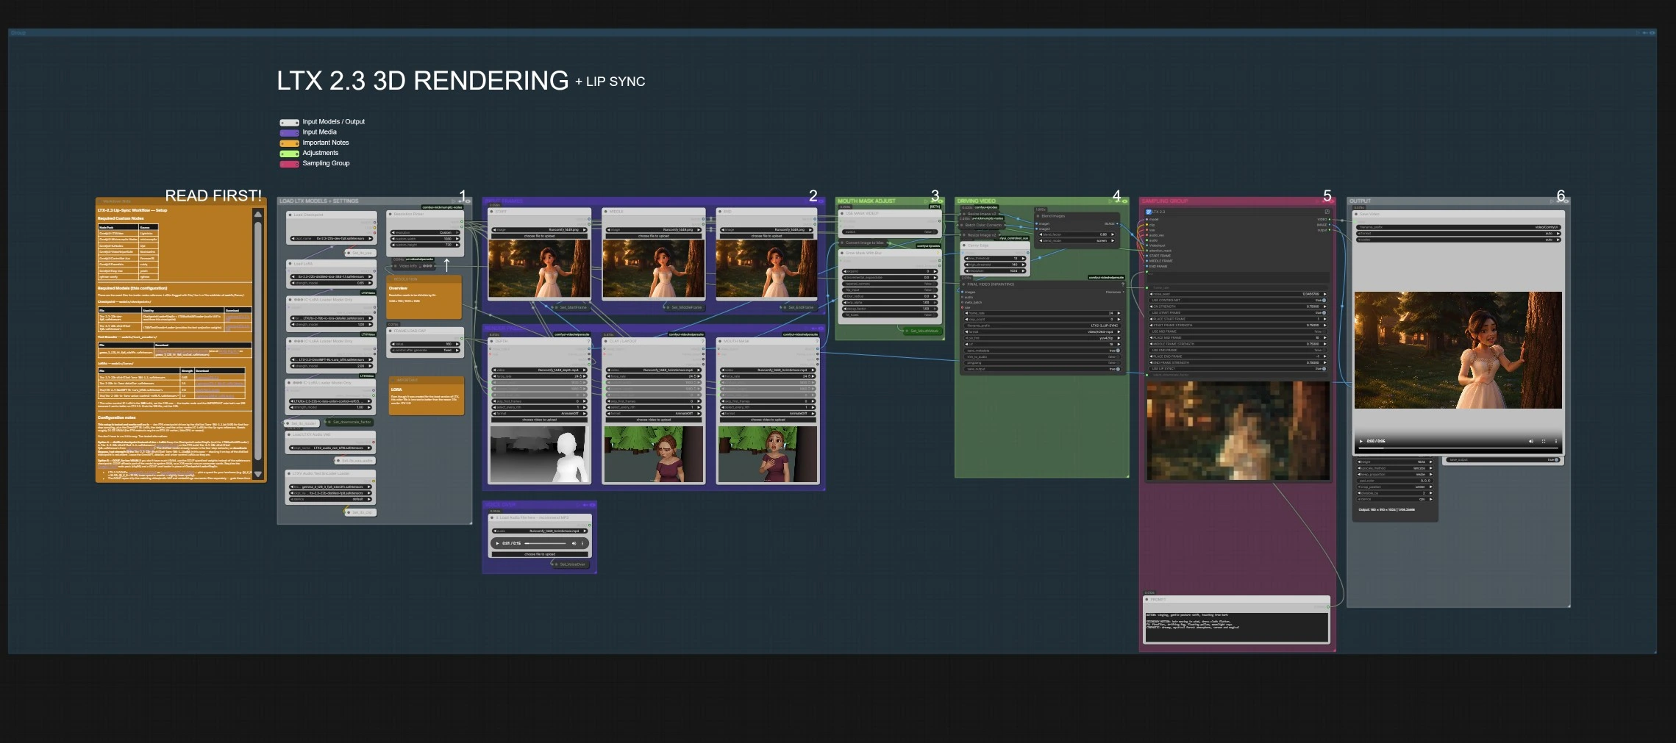Open blend_mode dropdown in Blend Images

pos(1077,240)
